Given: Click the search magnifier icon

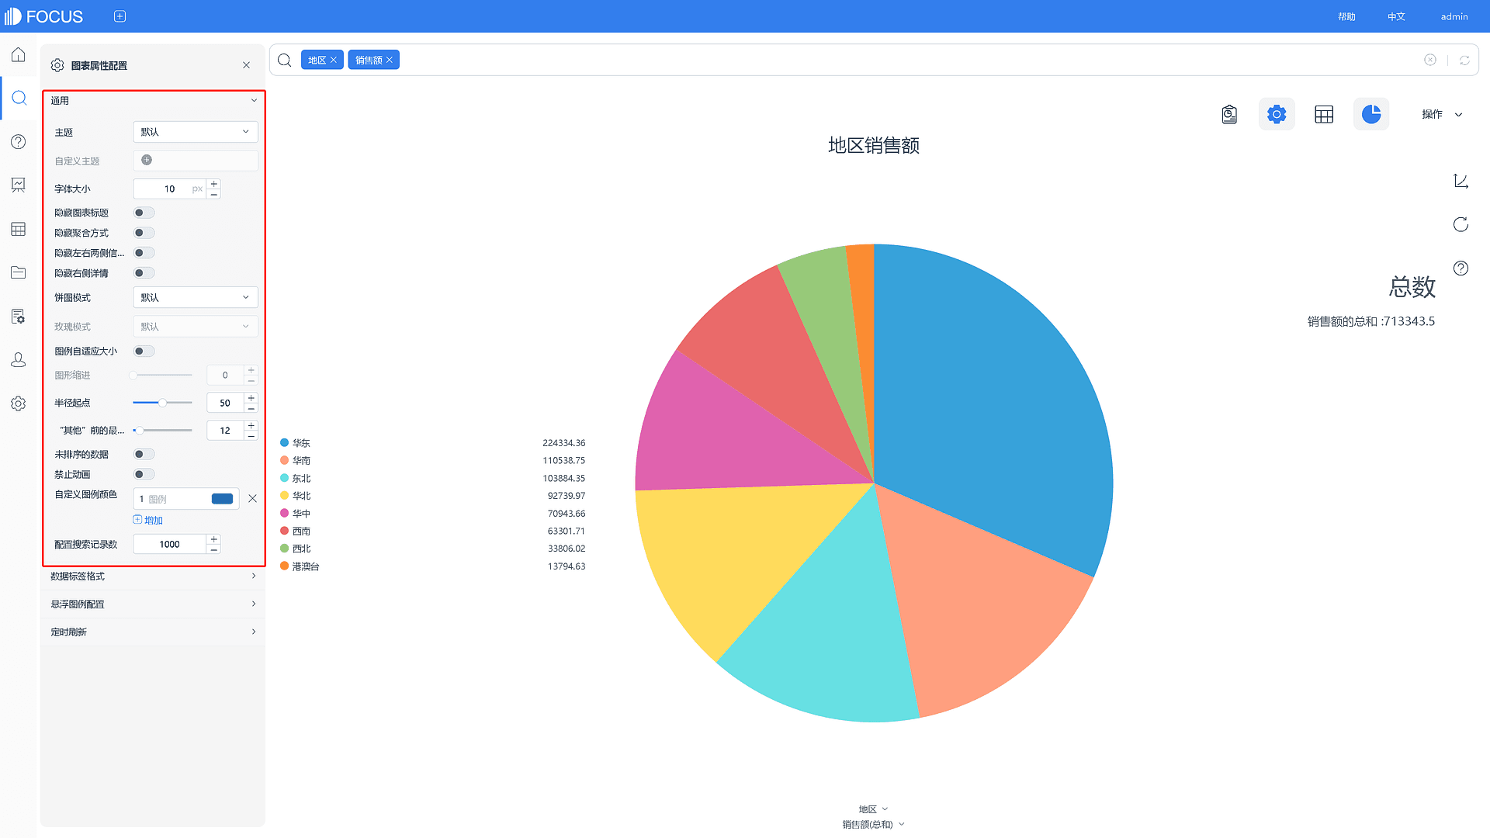Looking at the screenshot, I should click(x=285, y=59).
